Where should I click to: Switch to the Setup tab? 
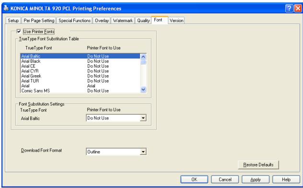(13, 21)
